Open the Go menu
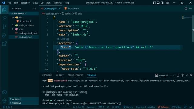The height and width of the screenshot is (109, 194). tap(42, 3)
